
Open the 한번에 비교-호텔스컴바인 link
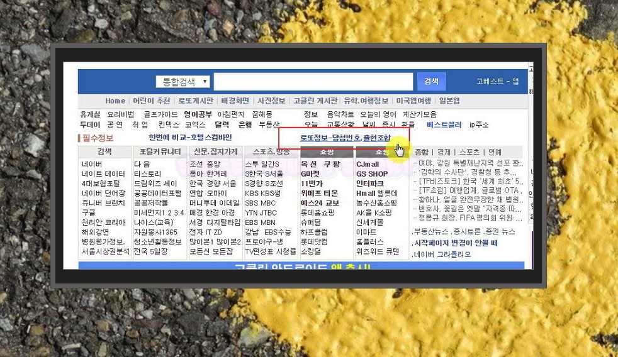tap(190, 138)
